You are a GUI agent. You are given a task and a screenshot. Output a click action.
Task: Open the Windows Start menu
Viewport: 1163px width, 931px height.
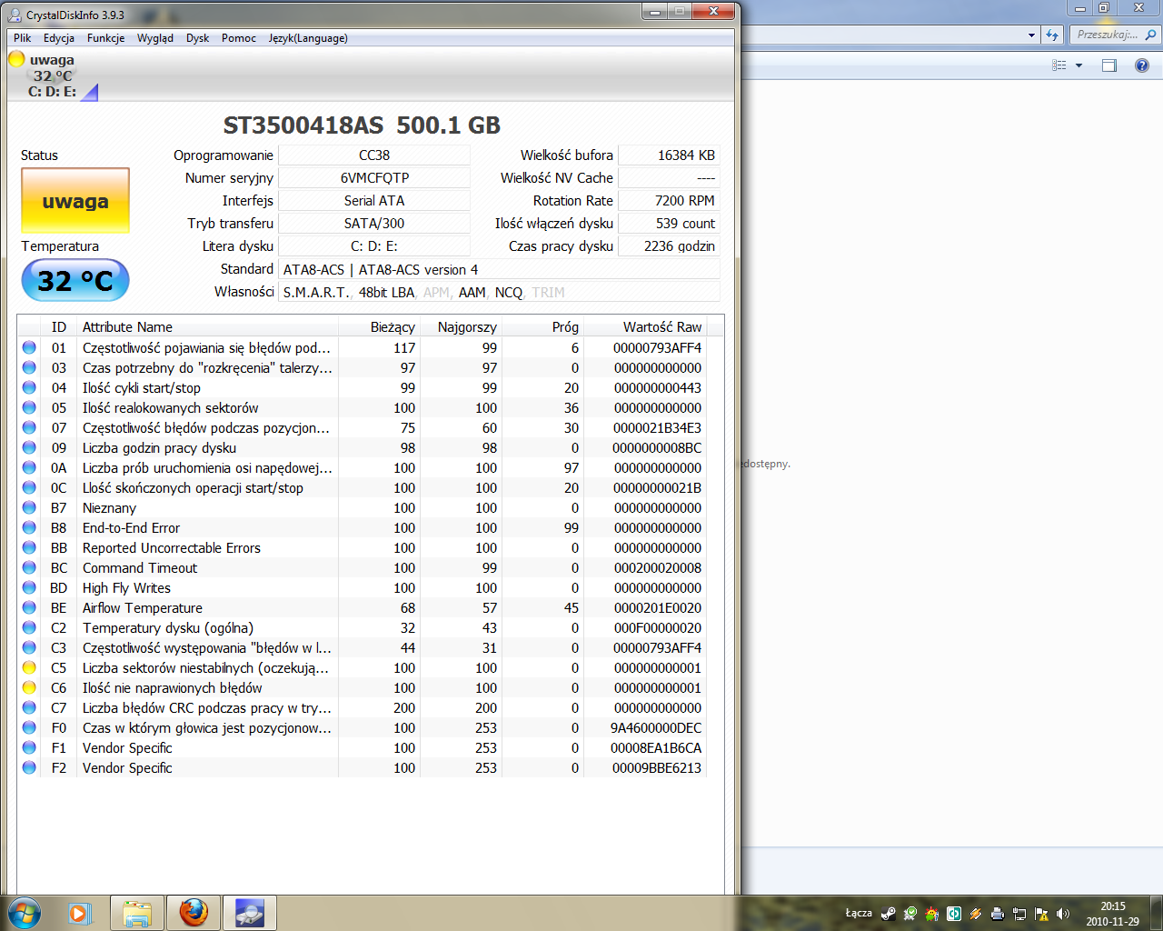click(x=25, y=912)
